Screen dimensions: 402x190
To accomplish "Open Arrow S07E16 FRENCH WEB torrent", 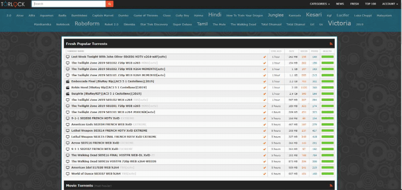I will click(102, 143).
